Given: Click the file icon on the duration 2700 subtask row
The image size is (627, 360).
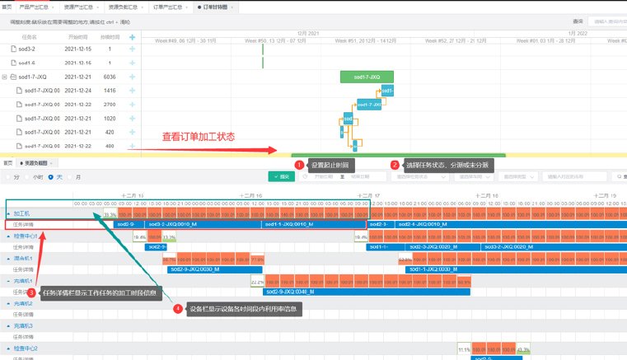Looking at the screenshot, I should pyautogui.click(x=19, y=105).
